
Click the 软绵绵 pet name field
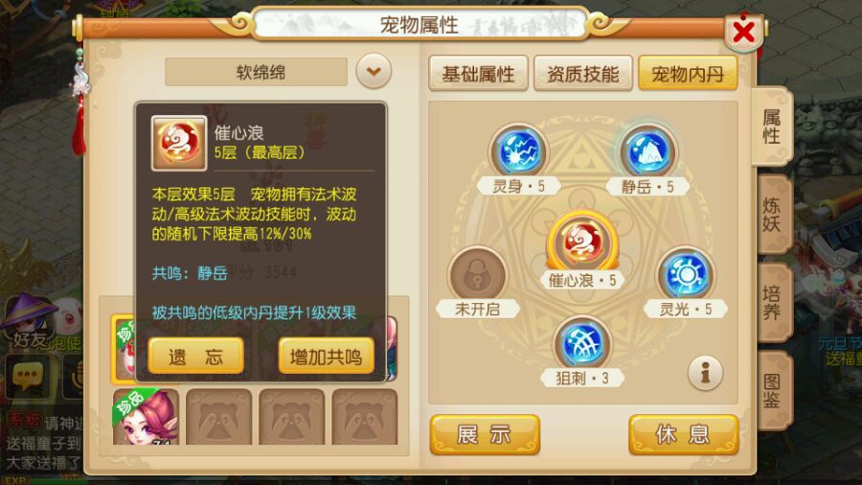tap(256, 72)
